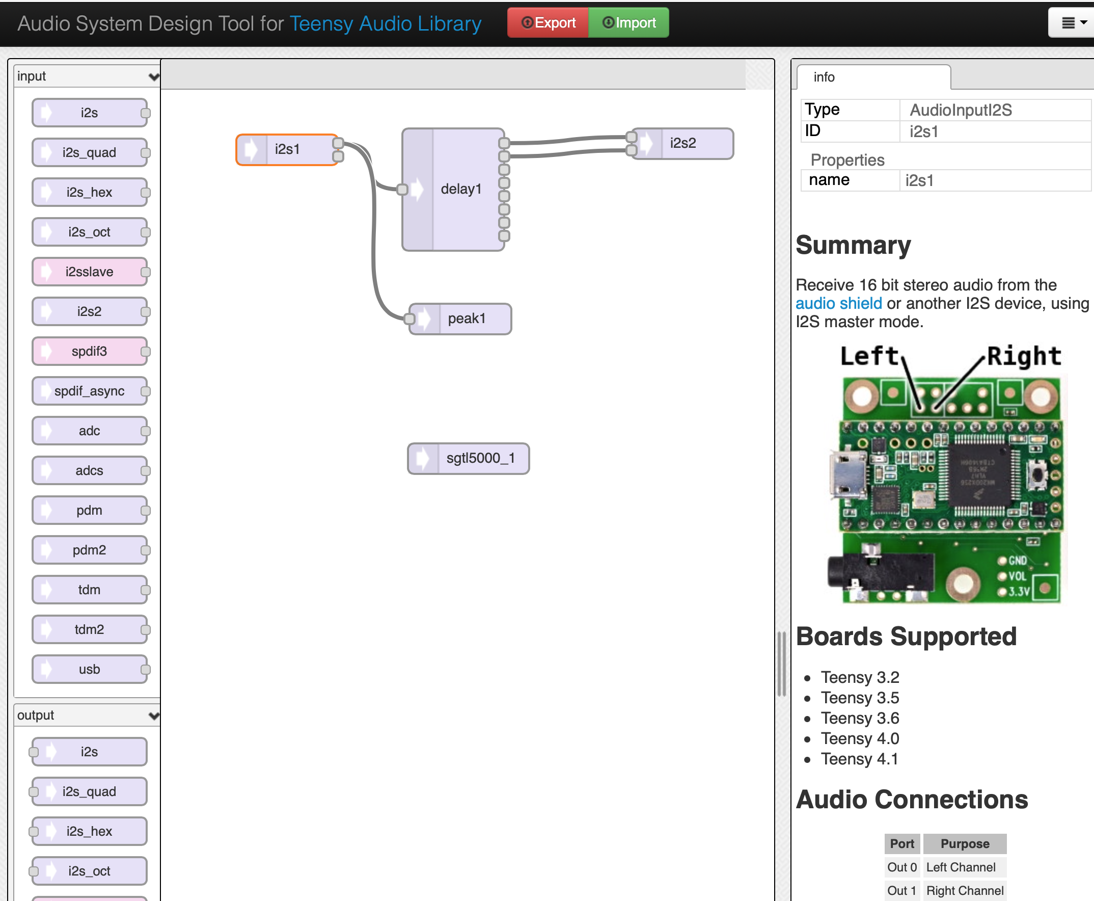Open the hamburger menu in the top right

[x=1072, y=22]
